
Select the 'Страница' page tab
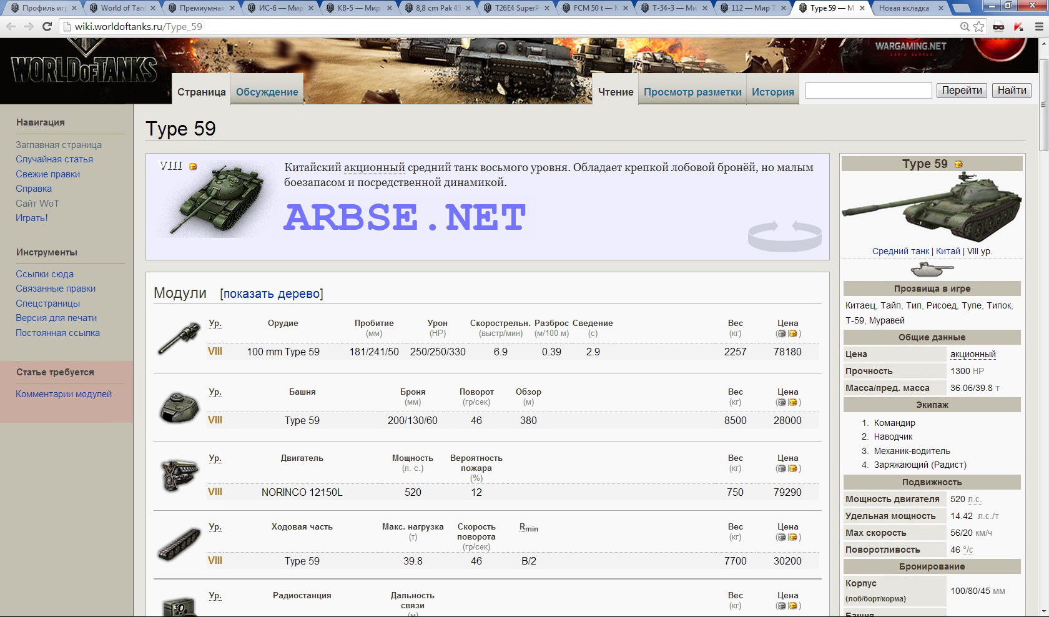tap(201, 92)
